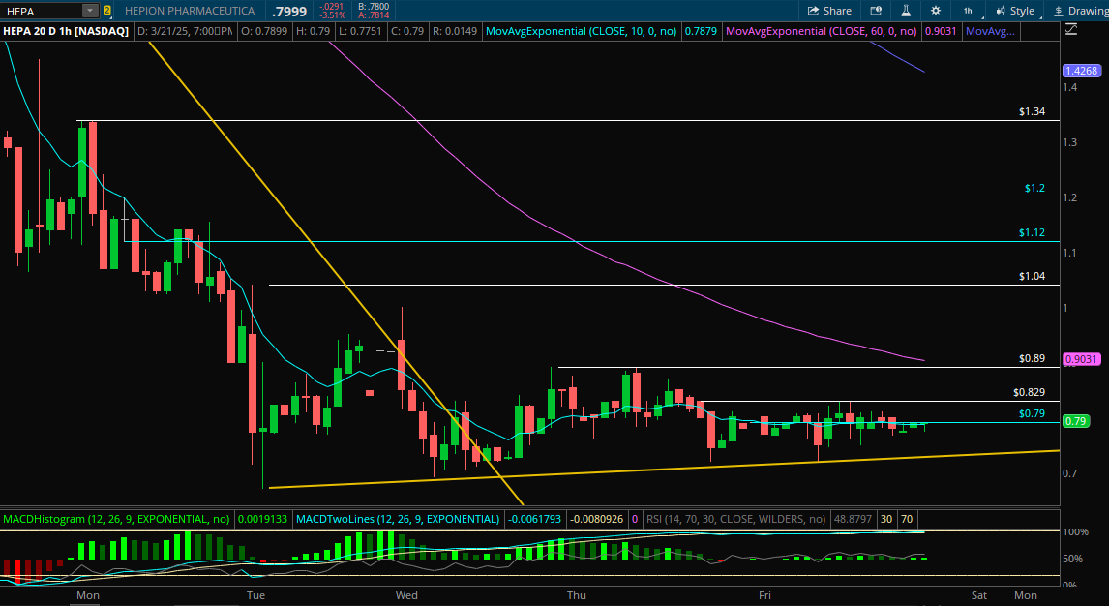Click the R: 0.0149 range value
This screenshot has width=1109, height=606.
tap(455, 31)
